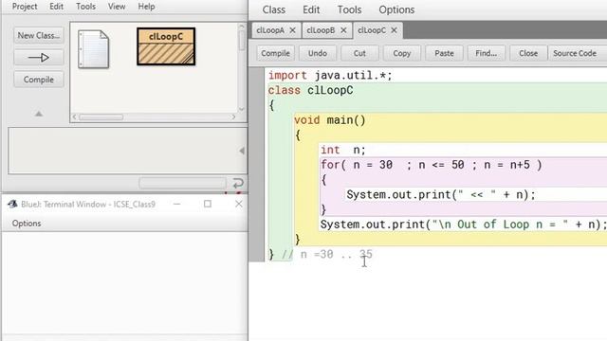Open the editor Class menu

point(274,9)
